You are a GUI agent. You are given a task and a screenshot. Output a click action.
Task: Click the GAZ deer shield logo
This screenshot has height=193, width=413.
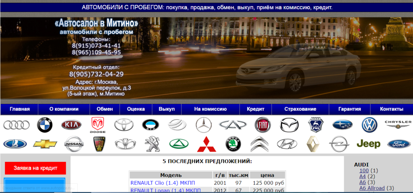click(315, 125)
